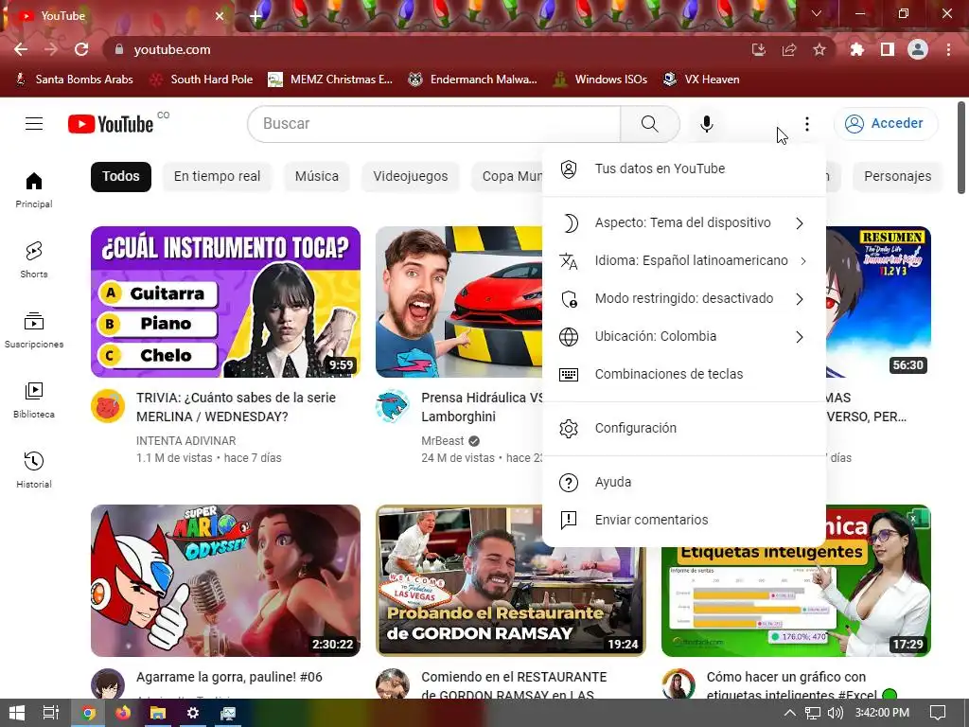
Task: Open Super Mario Odyssey video thumbnail
Action: click(225, 580)
